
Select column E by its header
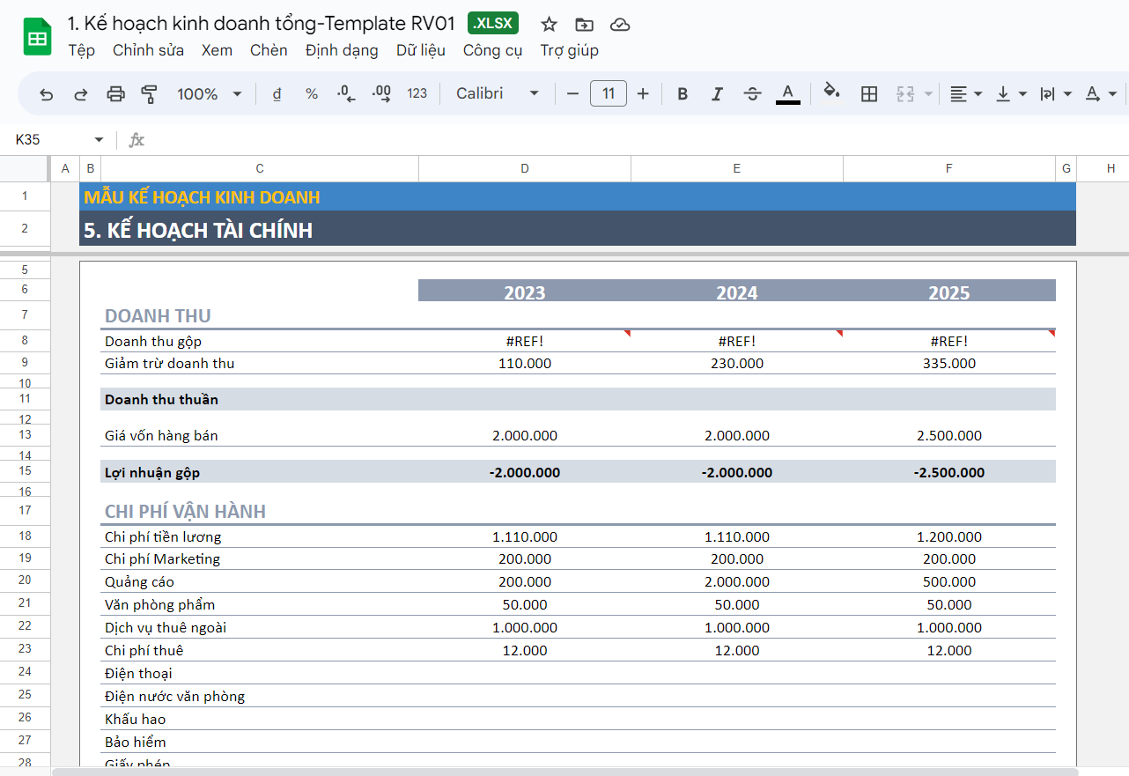click(737, 168)
